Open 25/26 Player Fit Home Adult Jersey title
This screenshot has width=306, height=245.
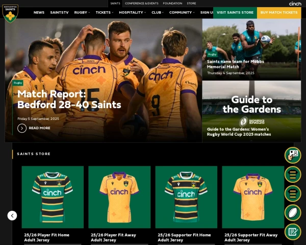[x=46, y=237]
